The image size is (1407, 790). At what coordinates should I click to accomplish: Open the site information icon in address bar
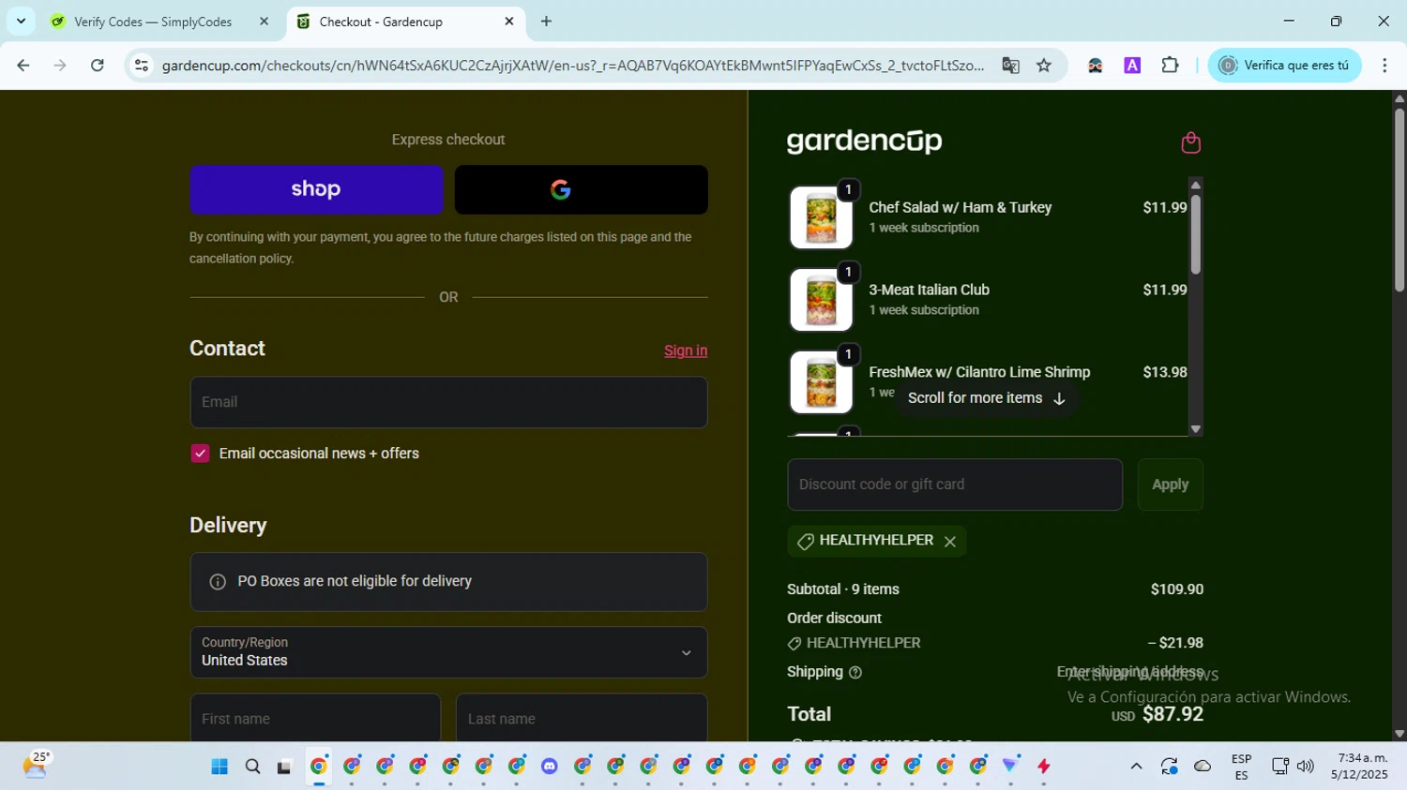[x=142, y=66]
